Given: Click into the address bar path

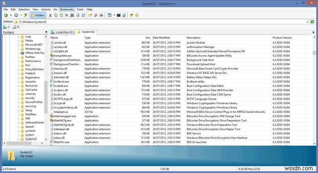Looking at the screenshot, I should 160,22.
